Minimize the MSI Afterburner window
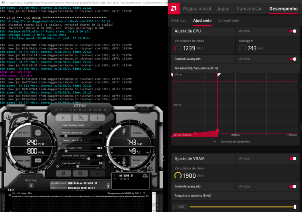302x212 pixels. click(142, 108)
